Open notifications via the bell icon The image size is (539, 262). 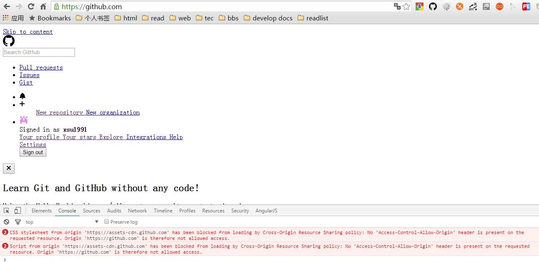pos(23,96)
